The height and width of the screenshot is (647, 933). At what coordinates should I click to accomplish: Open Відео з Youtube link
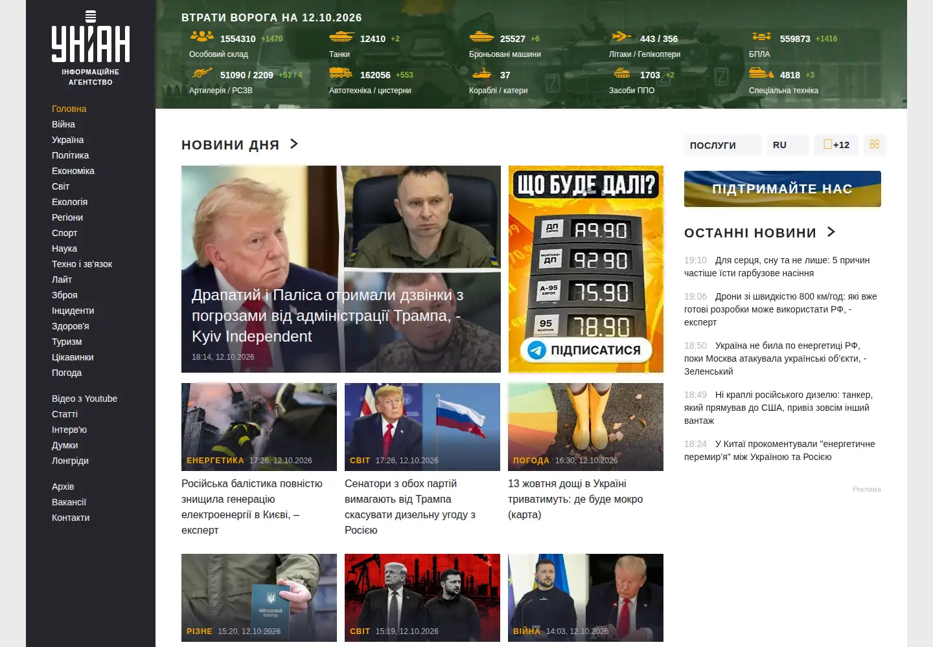click(x=84, y=399)
